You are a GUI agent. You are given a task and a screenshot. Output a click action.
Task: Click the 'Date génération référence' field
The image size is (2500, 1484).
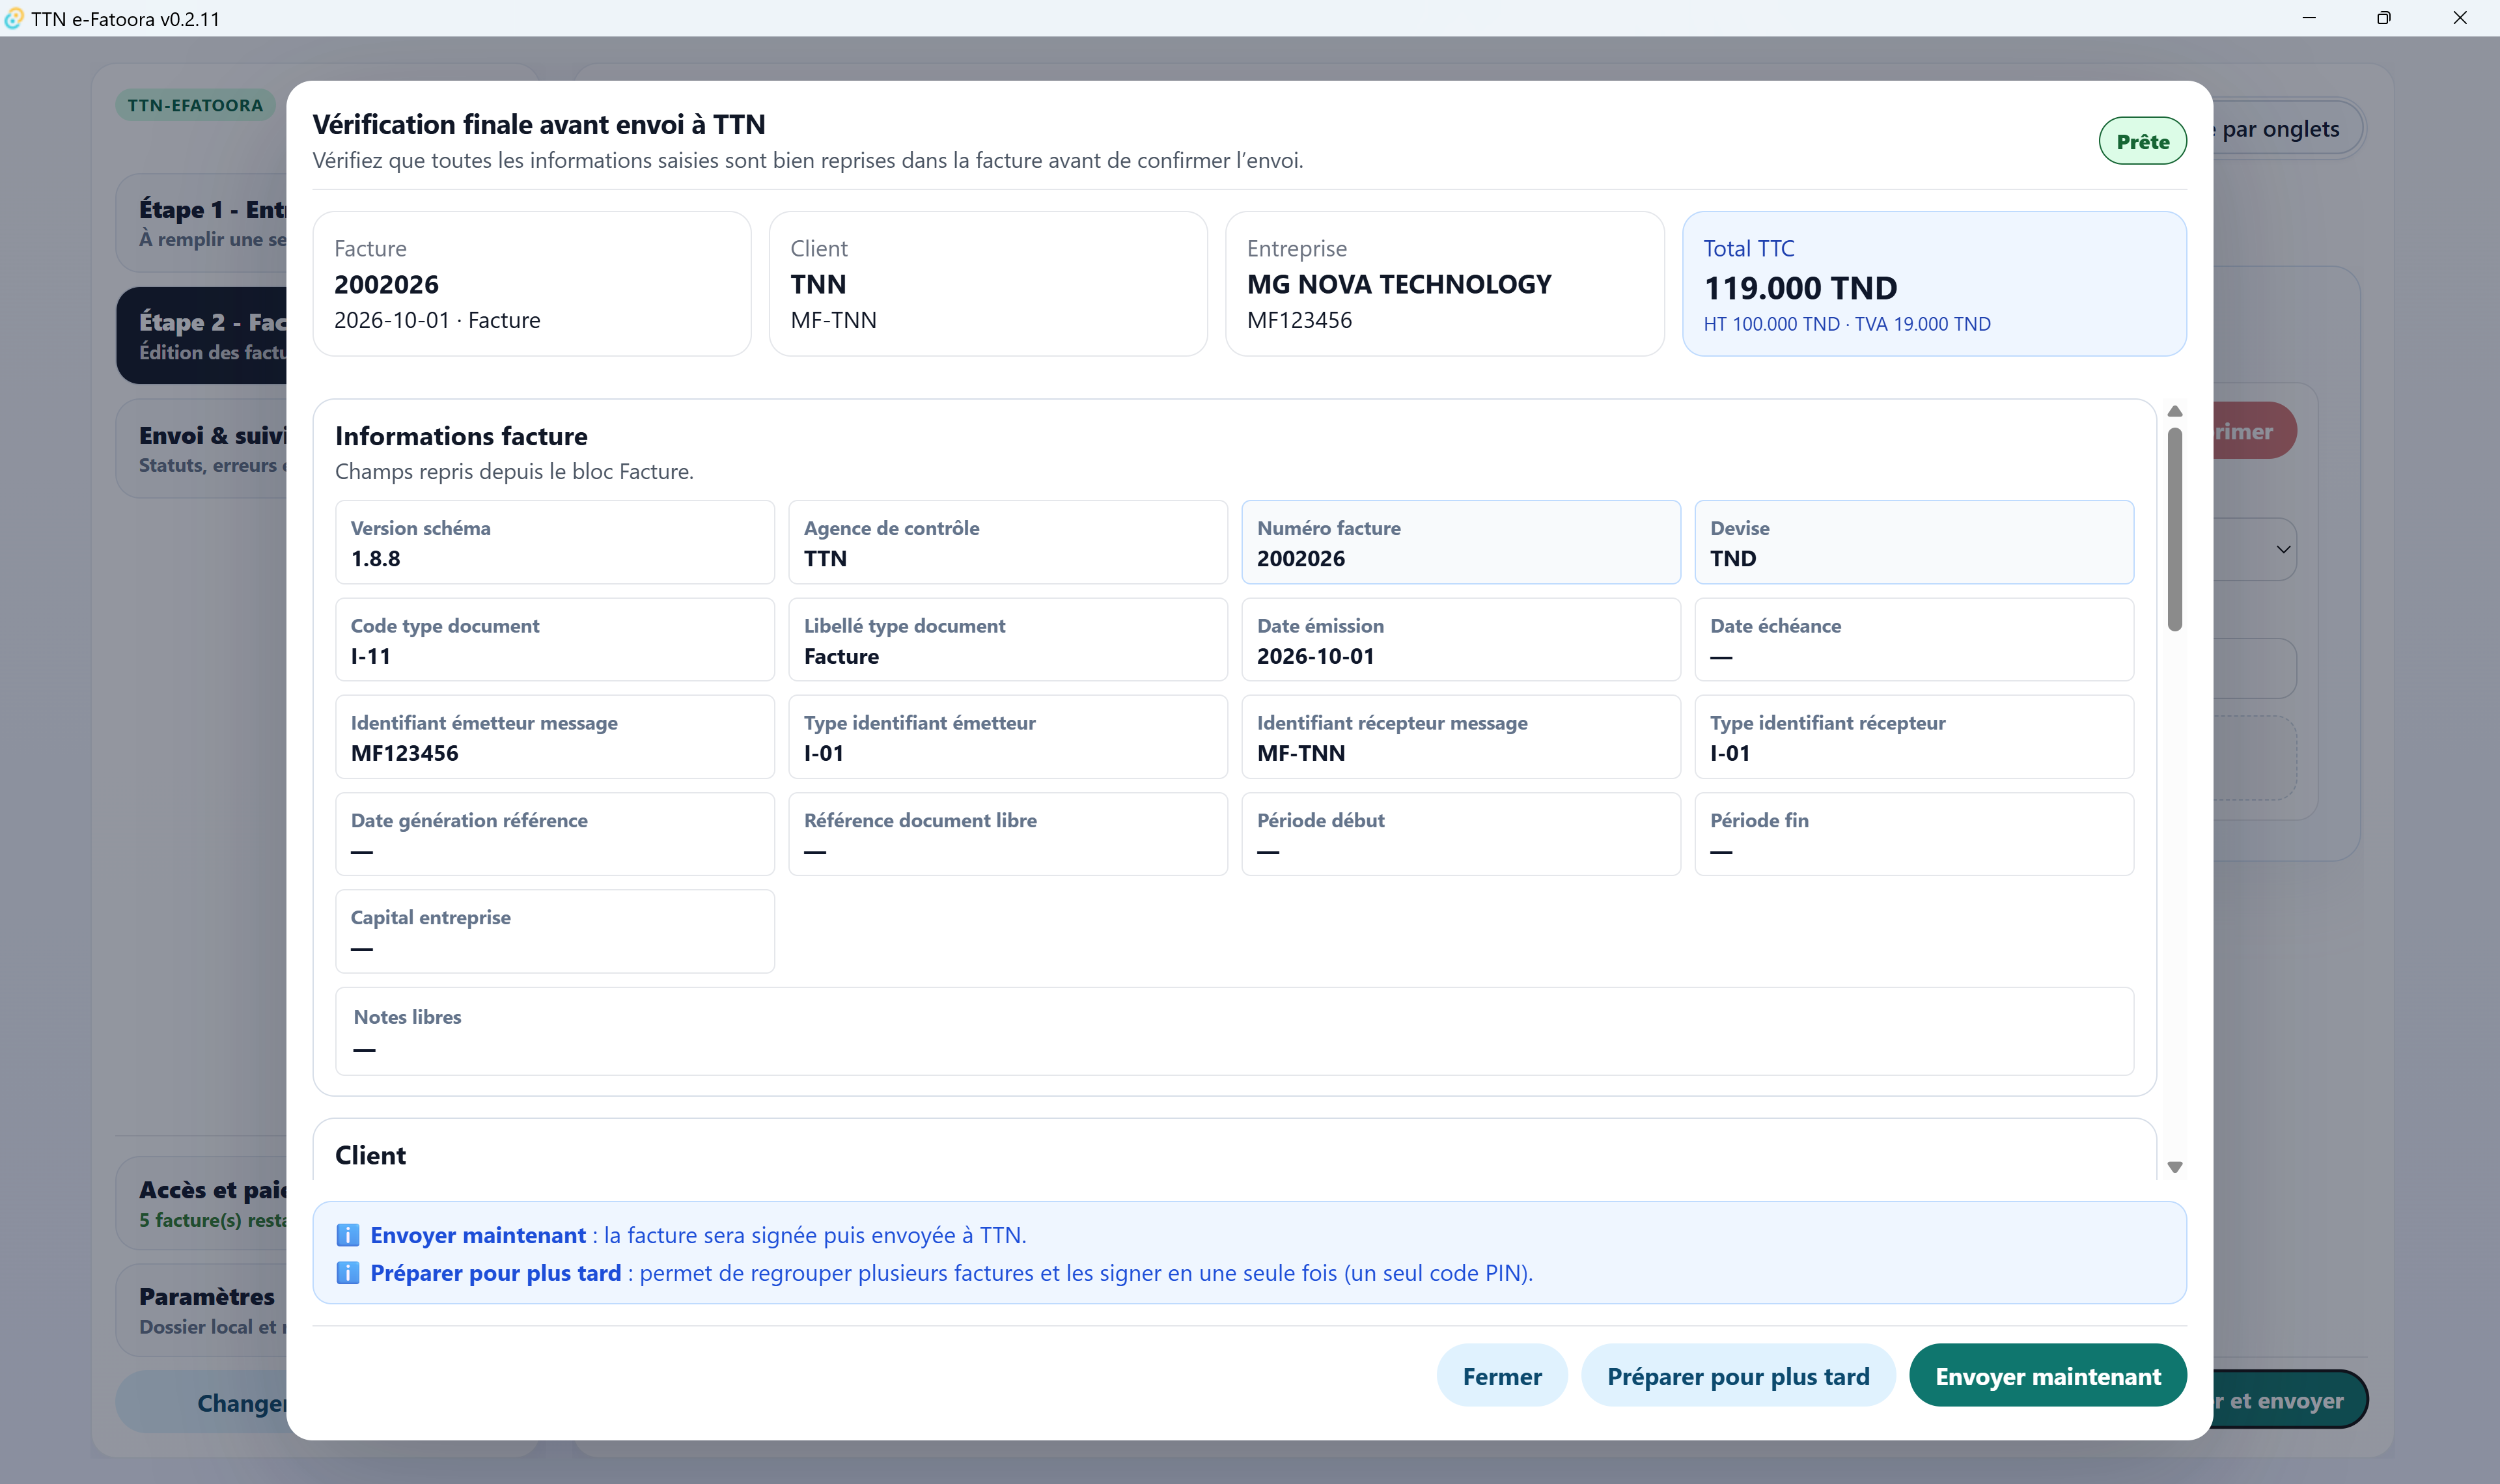(x=555, y=834)
